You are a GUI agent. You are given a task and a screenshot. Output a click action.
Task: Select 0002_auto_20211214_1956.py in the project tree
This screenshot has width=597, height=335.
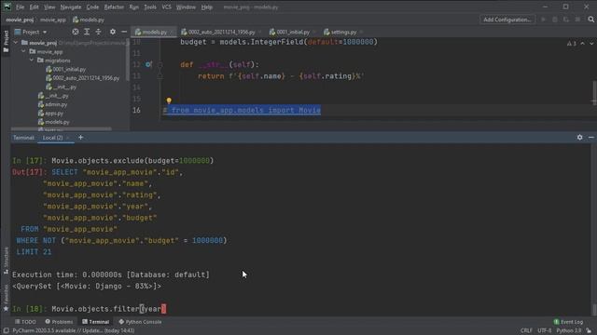pyautogui.click(x=82, y=78)
